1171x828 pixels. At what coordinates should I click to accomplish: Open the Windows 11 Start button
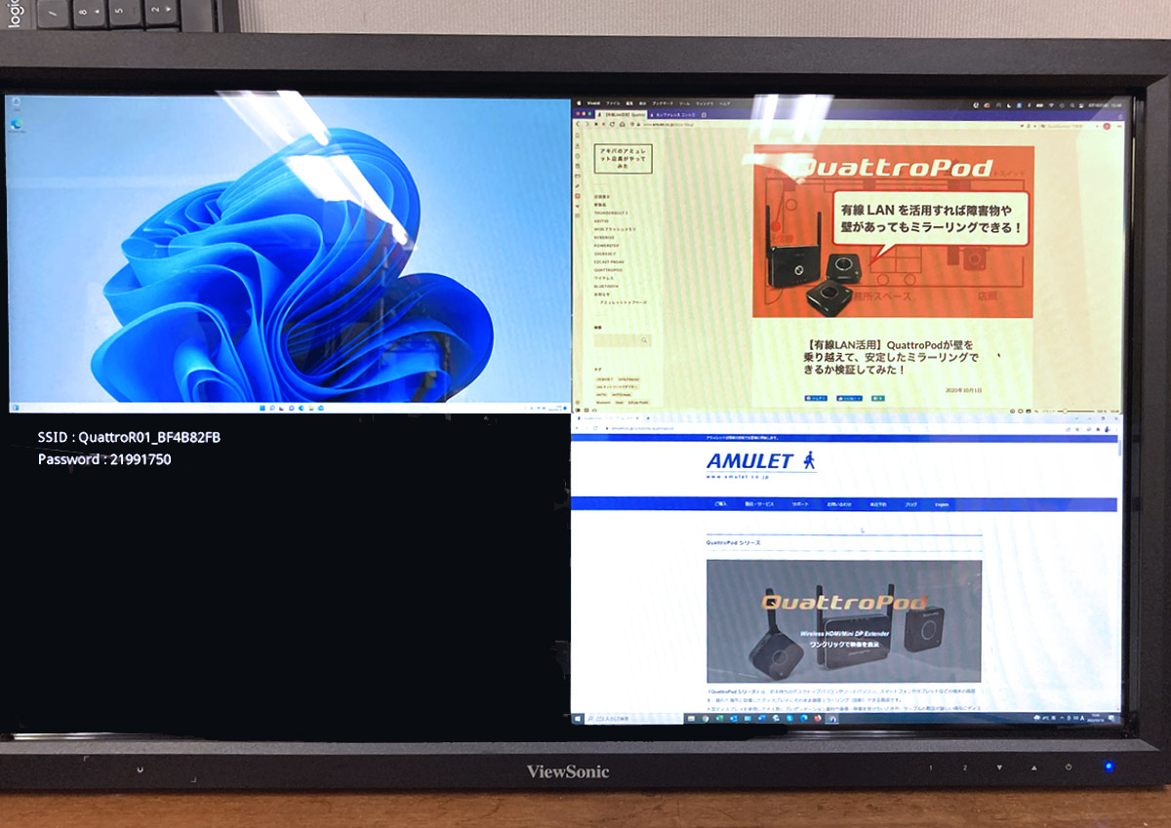[x=262, y=408]
